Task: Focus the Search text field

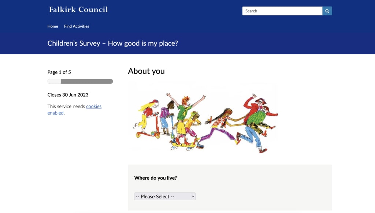Action: [282, 11]
